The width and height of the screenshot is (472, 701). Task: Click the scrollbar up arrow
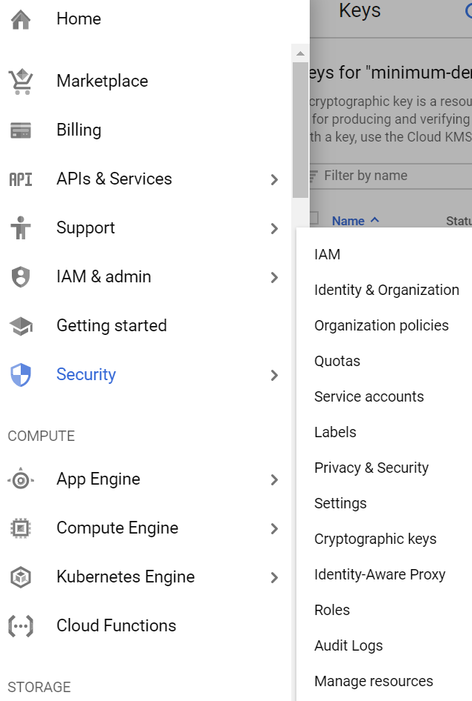pyautogui.click(x=300, y=54)
